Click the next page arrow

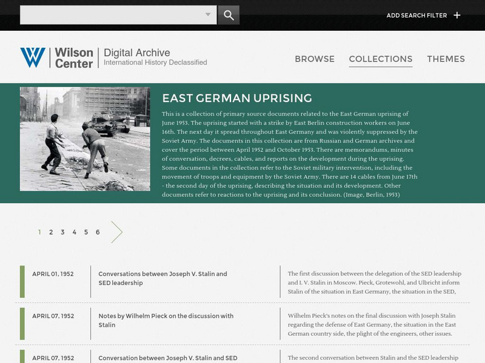tap(117, 232)
